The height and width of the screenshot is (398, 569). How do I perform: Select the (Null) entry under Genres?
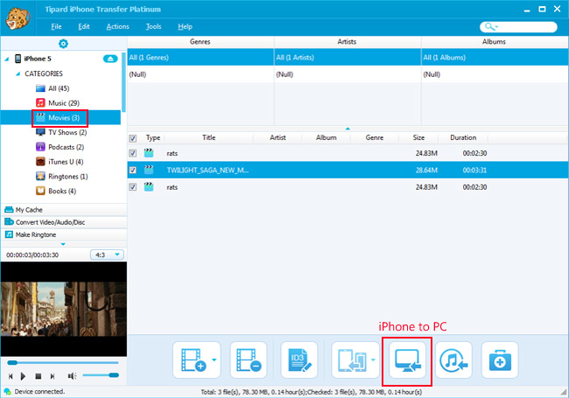(200, 74)
